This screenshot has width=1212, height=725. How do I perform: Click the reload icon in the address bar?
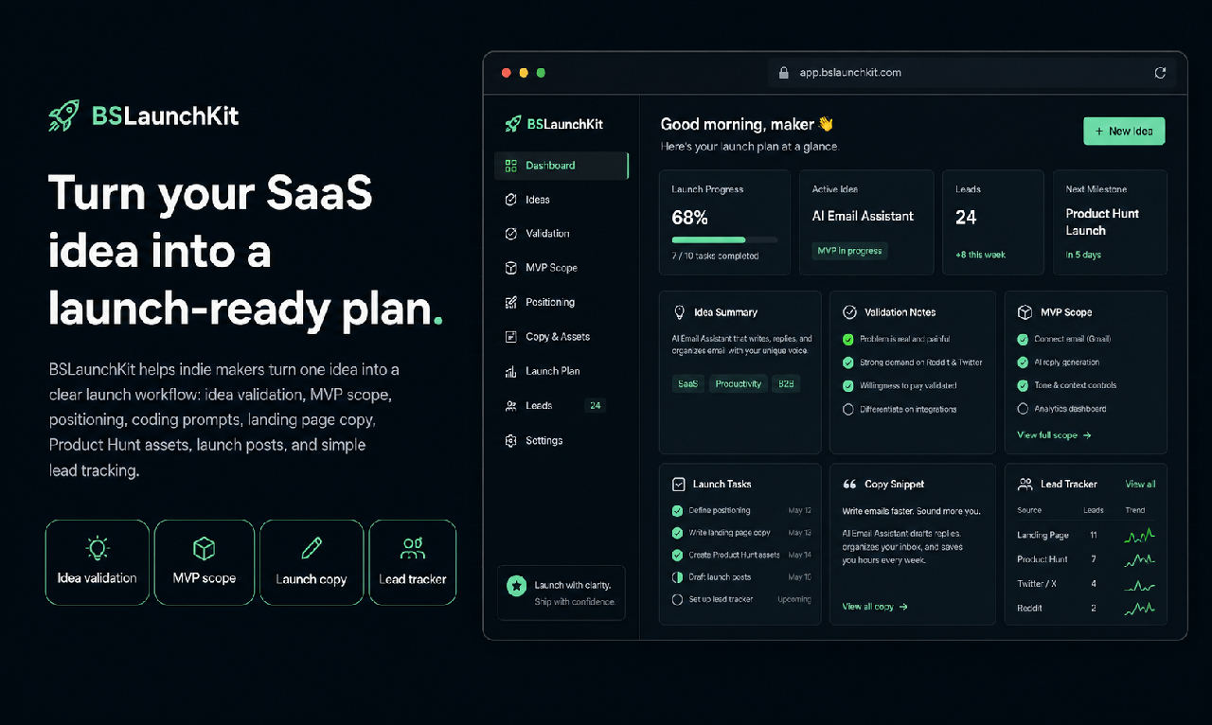1160,73
